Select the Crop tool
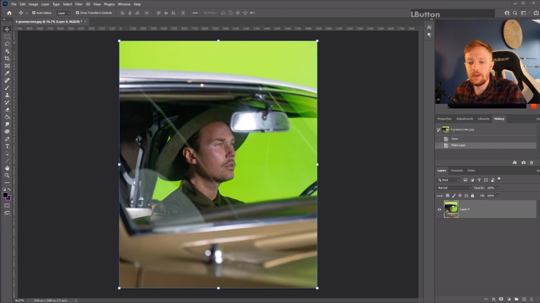 coord(7,58)
